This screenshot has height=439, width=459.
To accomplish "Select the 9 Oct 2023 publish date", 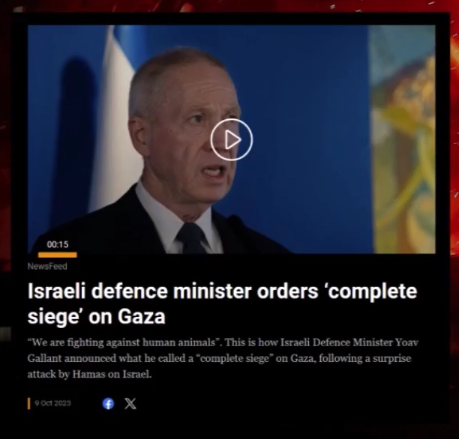I will click(52, 403).
